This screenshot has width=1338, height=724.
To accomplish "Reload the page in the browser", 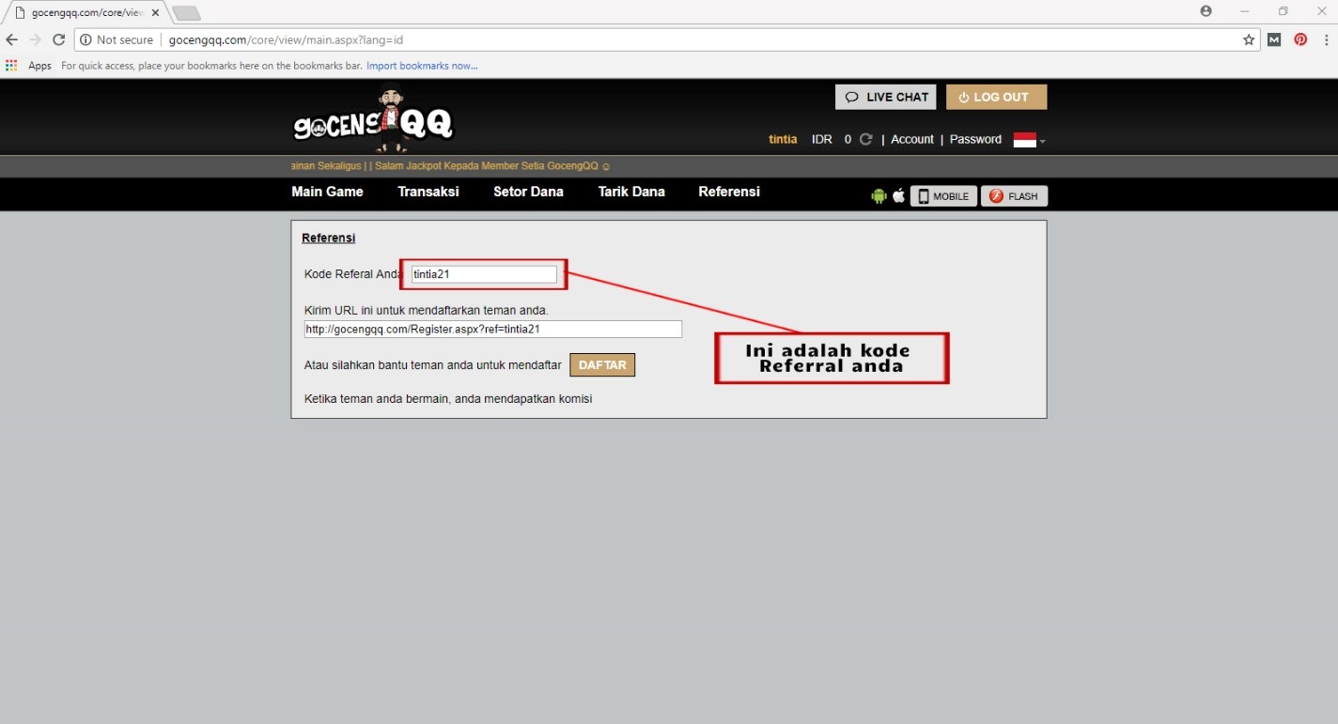I will pyautogui.click(x=58, y=40).
